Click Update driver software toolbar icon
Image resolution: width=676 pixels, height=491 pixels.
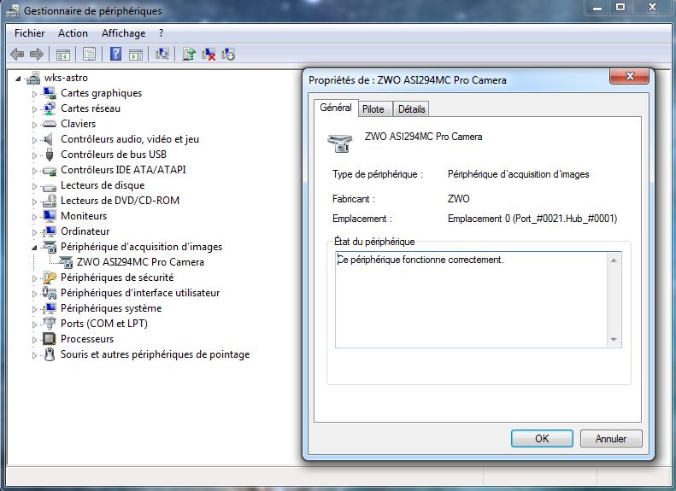(188, 55)
